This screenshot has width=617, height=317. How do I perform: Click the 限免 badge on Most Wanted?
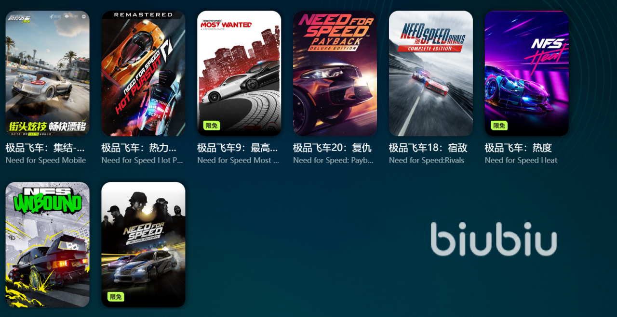[212, 126]
